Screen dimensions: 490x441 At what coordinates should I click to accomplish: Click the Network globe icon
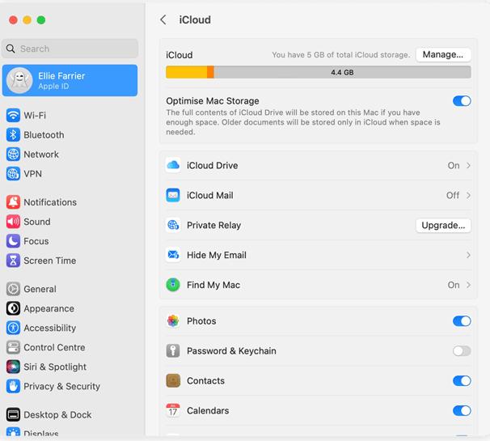(13, 155)
